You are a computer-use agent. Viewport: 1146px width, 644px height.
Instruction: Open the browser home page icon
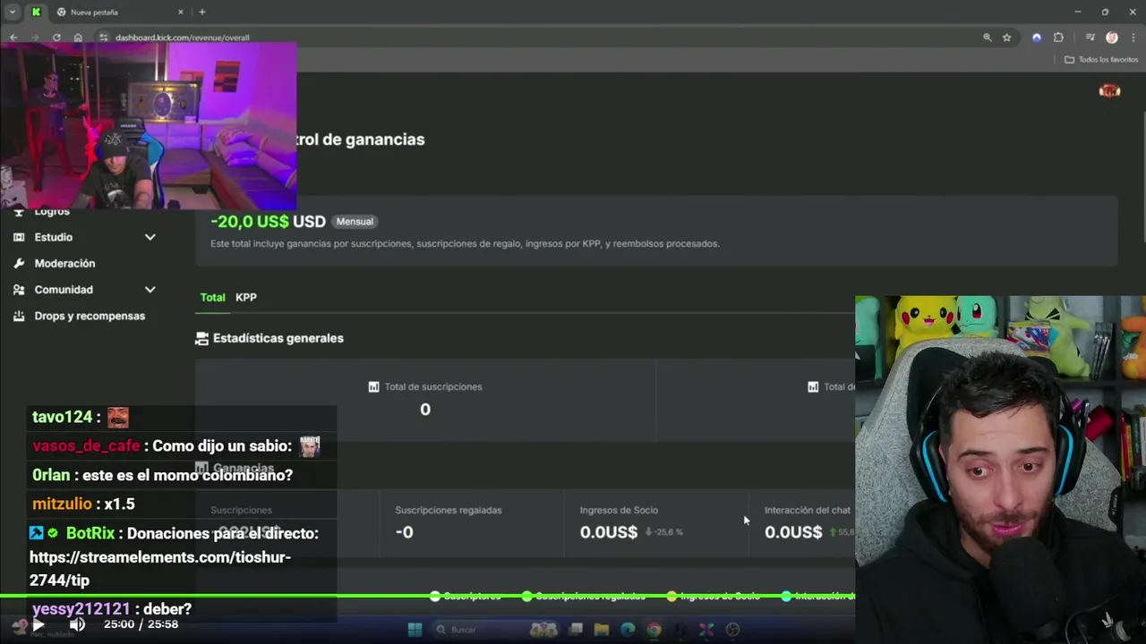click(x=78, y=38)
